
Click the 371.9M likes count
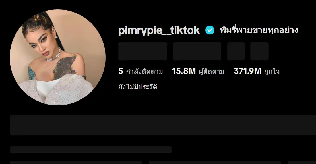click(x=247, y=71)
